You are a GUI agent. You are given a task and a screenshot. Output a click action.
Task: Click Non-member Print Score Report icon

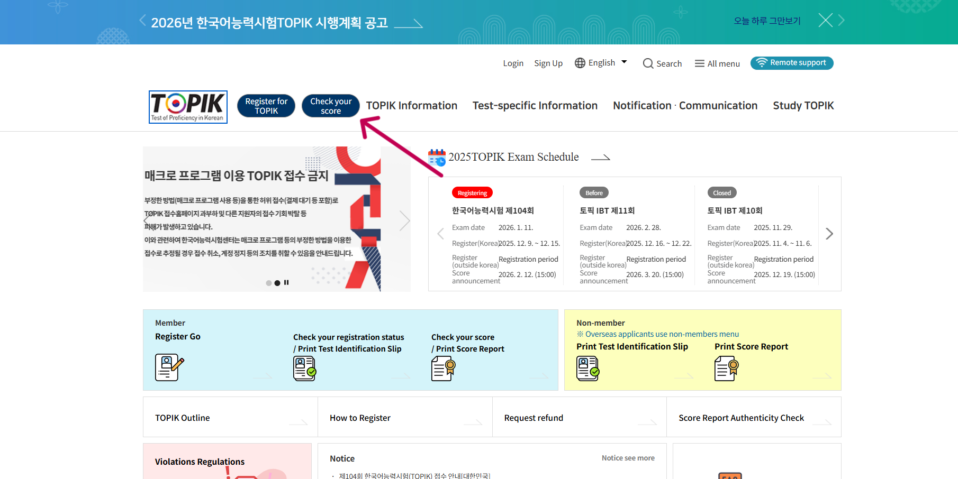(x=727, y=369)
